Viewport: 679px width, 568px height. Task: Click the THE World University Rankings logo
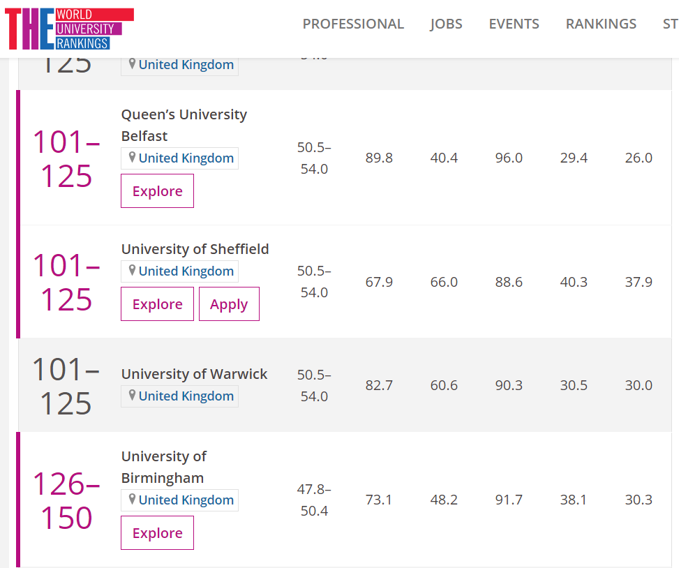pyautogui.click(x=68, y=29)
